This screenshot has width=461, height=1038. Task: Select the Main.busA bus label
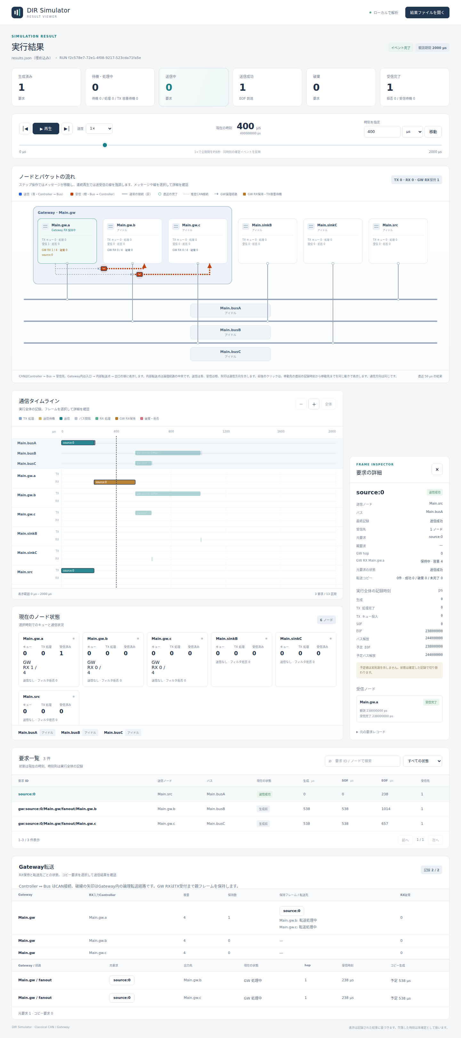click(230, 310)
